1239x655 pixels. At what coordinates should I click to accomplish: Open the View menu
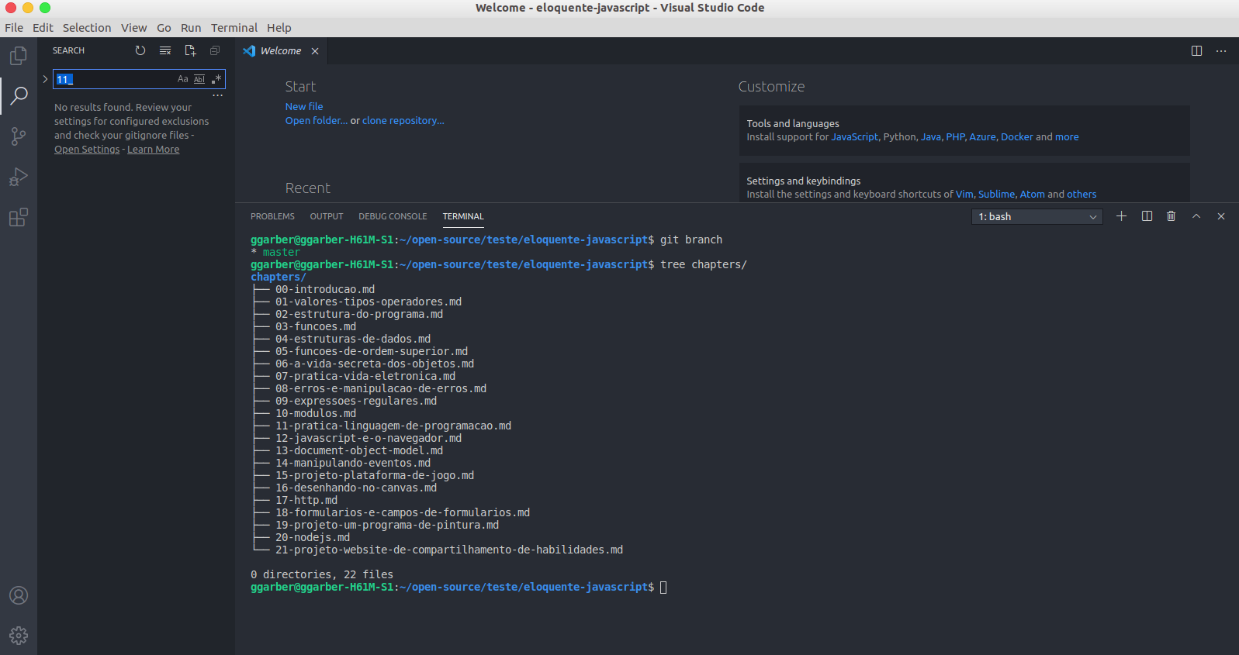(x=133, y=28)
